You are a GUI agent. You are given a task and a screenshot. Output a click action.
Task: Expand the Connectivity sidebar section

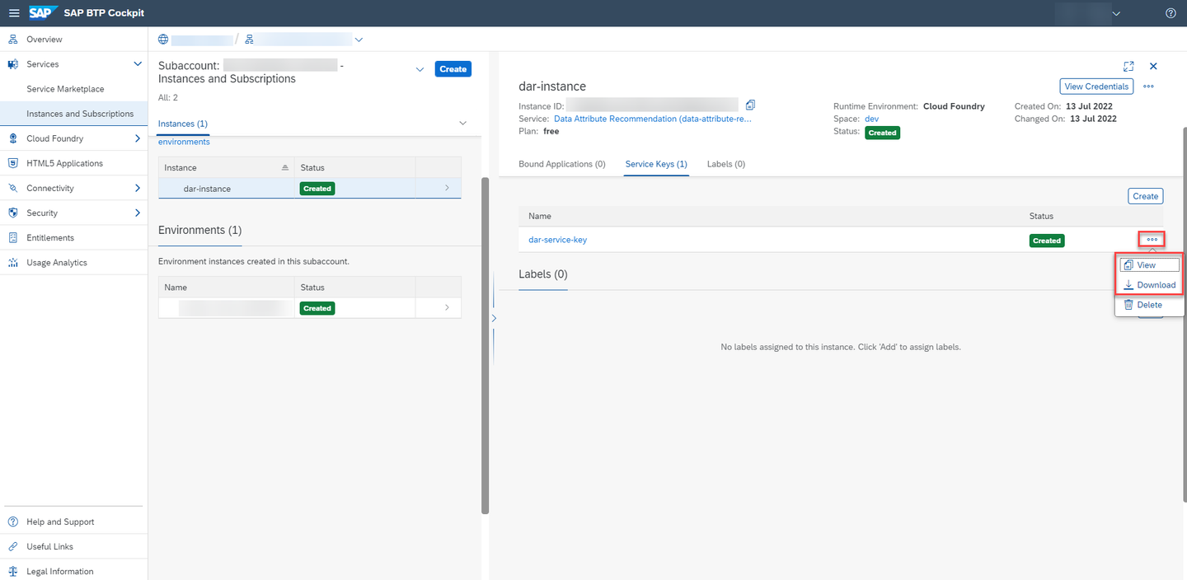(138, 188)
